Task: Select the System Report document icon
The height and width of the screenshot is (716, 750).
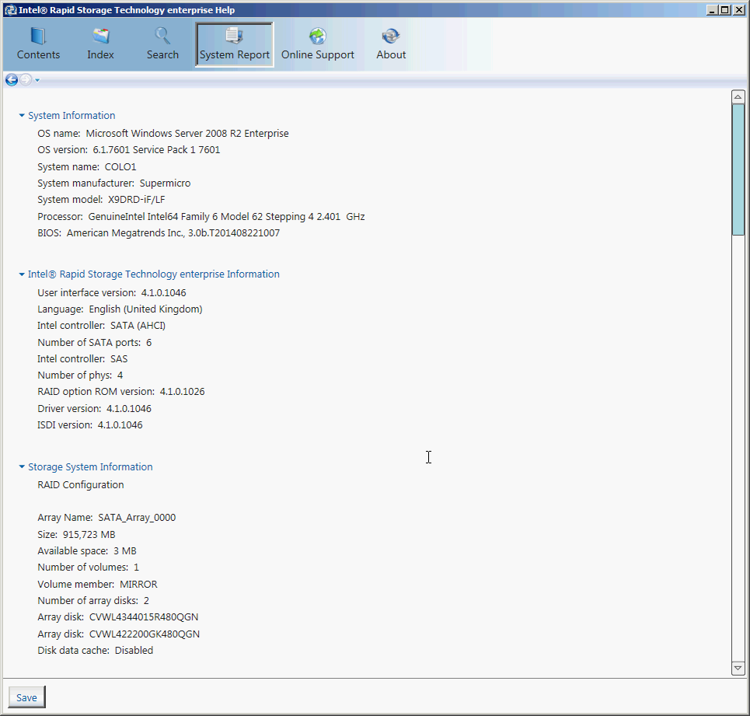Action: pyautogui.click(x=235, y=36)
